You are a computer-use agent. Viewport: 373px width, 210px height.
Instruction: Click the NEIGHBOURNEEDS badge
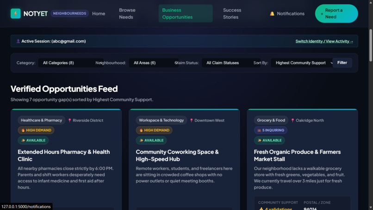[70, 13]
